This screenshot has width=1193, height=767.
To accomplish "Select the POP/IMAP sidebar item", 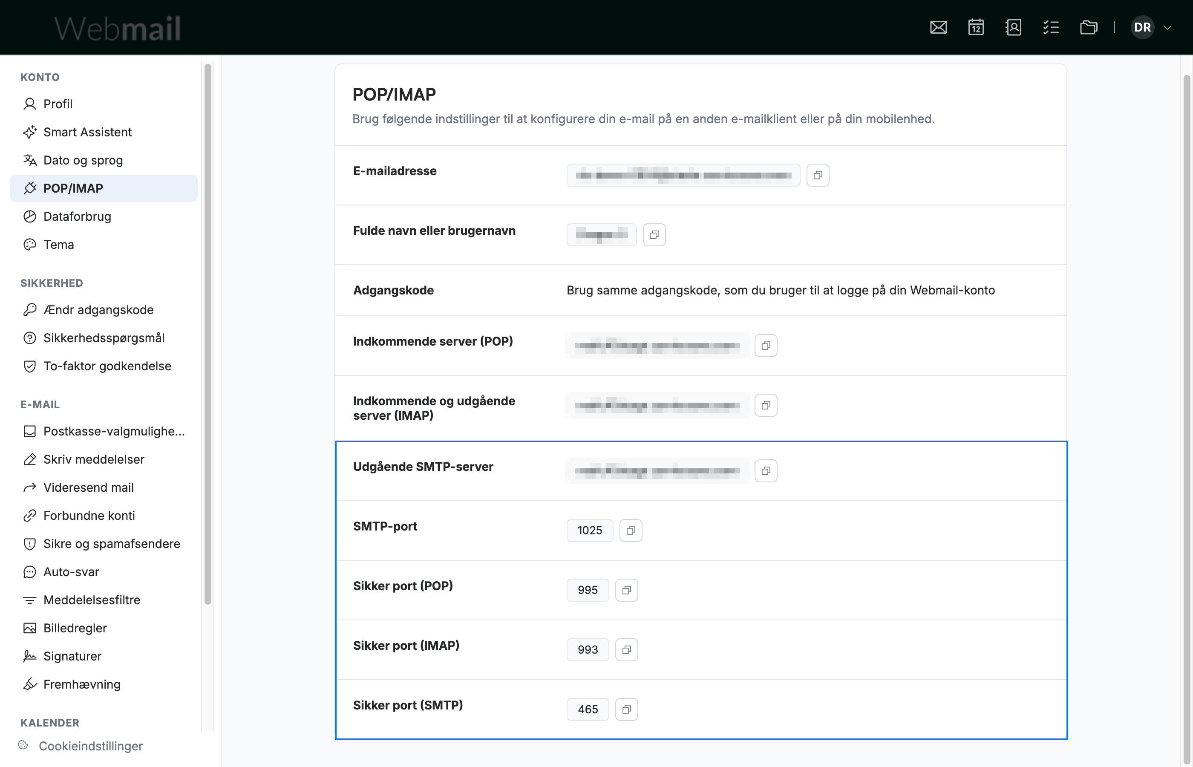I will 104,188.
